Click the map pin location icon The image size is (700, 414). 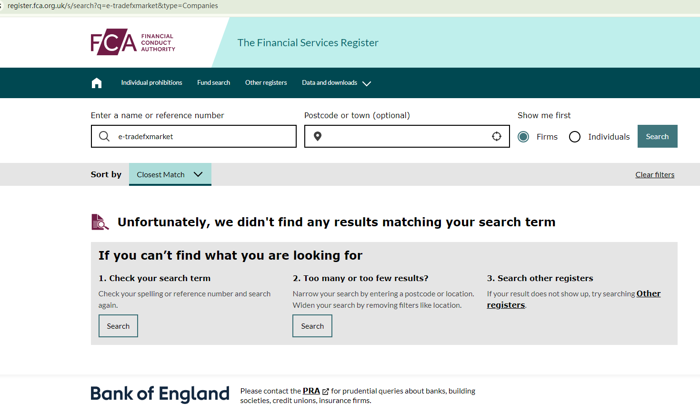tap(318, 137)
